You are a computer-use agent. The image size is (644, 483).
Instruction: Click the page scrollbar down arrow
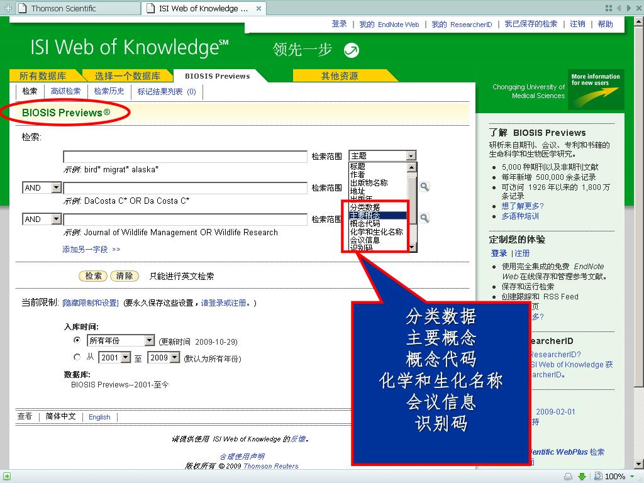[x=639, y=465]
